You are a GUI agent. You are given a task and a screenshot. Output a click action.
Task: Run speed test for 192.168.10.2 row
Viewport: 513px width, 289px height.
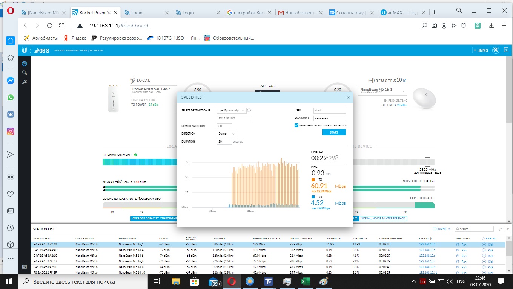pos(462,245)
